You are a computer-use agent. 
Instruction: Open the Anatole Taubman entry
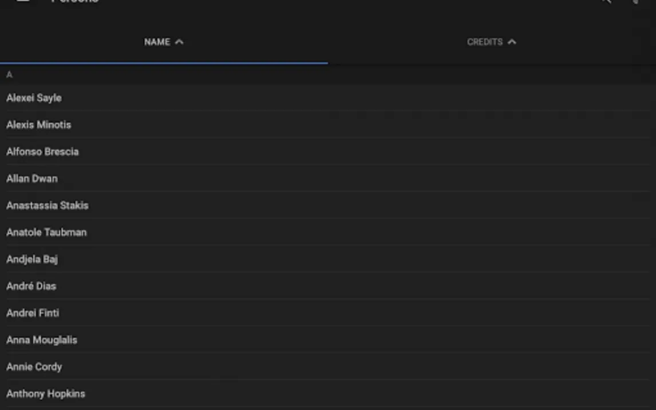pos(46,232)
